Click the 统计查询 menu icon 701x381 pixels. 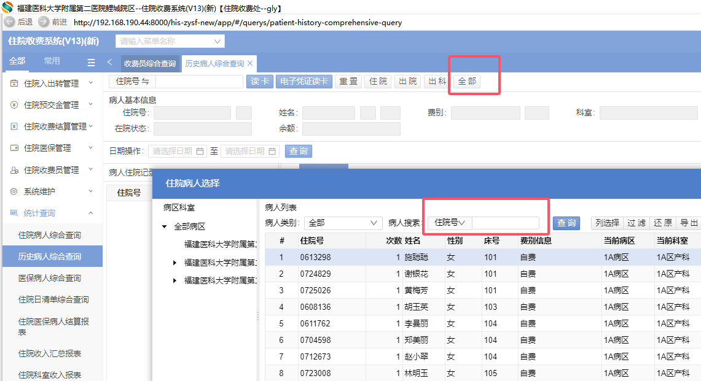tap(14, 213)
